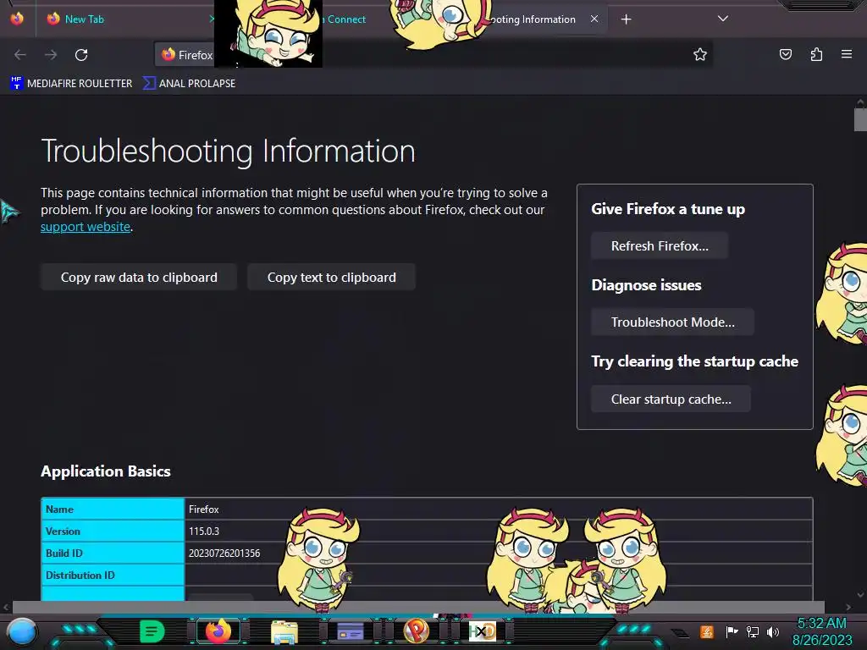Screen dimensions: 867x650
Task: Click the Firefox identity box in address bar
Action: pos(186,55)
